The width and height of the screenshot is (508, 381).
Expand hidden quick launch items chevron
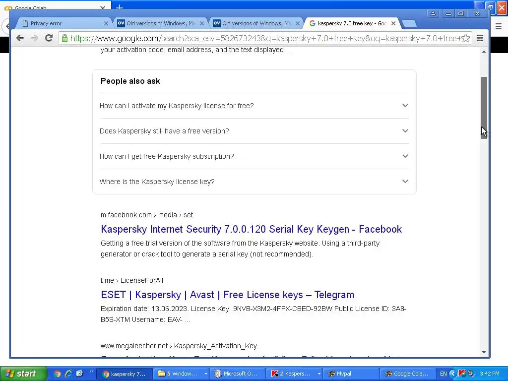coord(91,371)
